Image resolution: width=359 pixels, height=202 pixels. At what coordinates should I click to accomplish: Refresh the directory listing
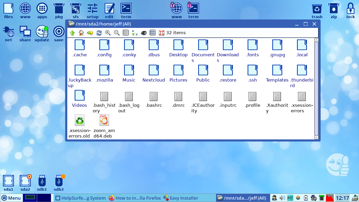pyautogui.click(x=99, y=33)
